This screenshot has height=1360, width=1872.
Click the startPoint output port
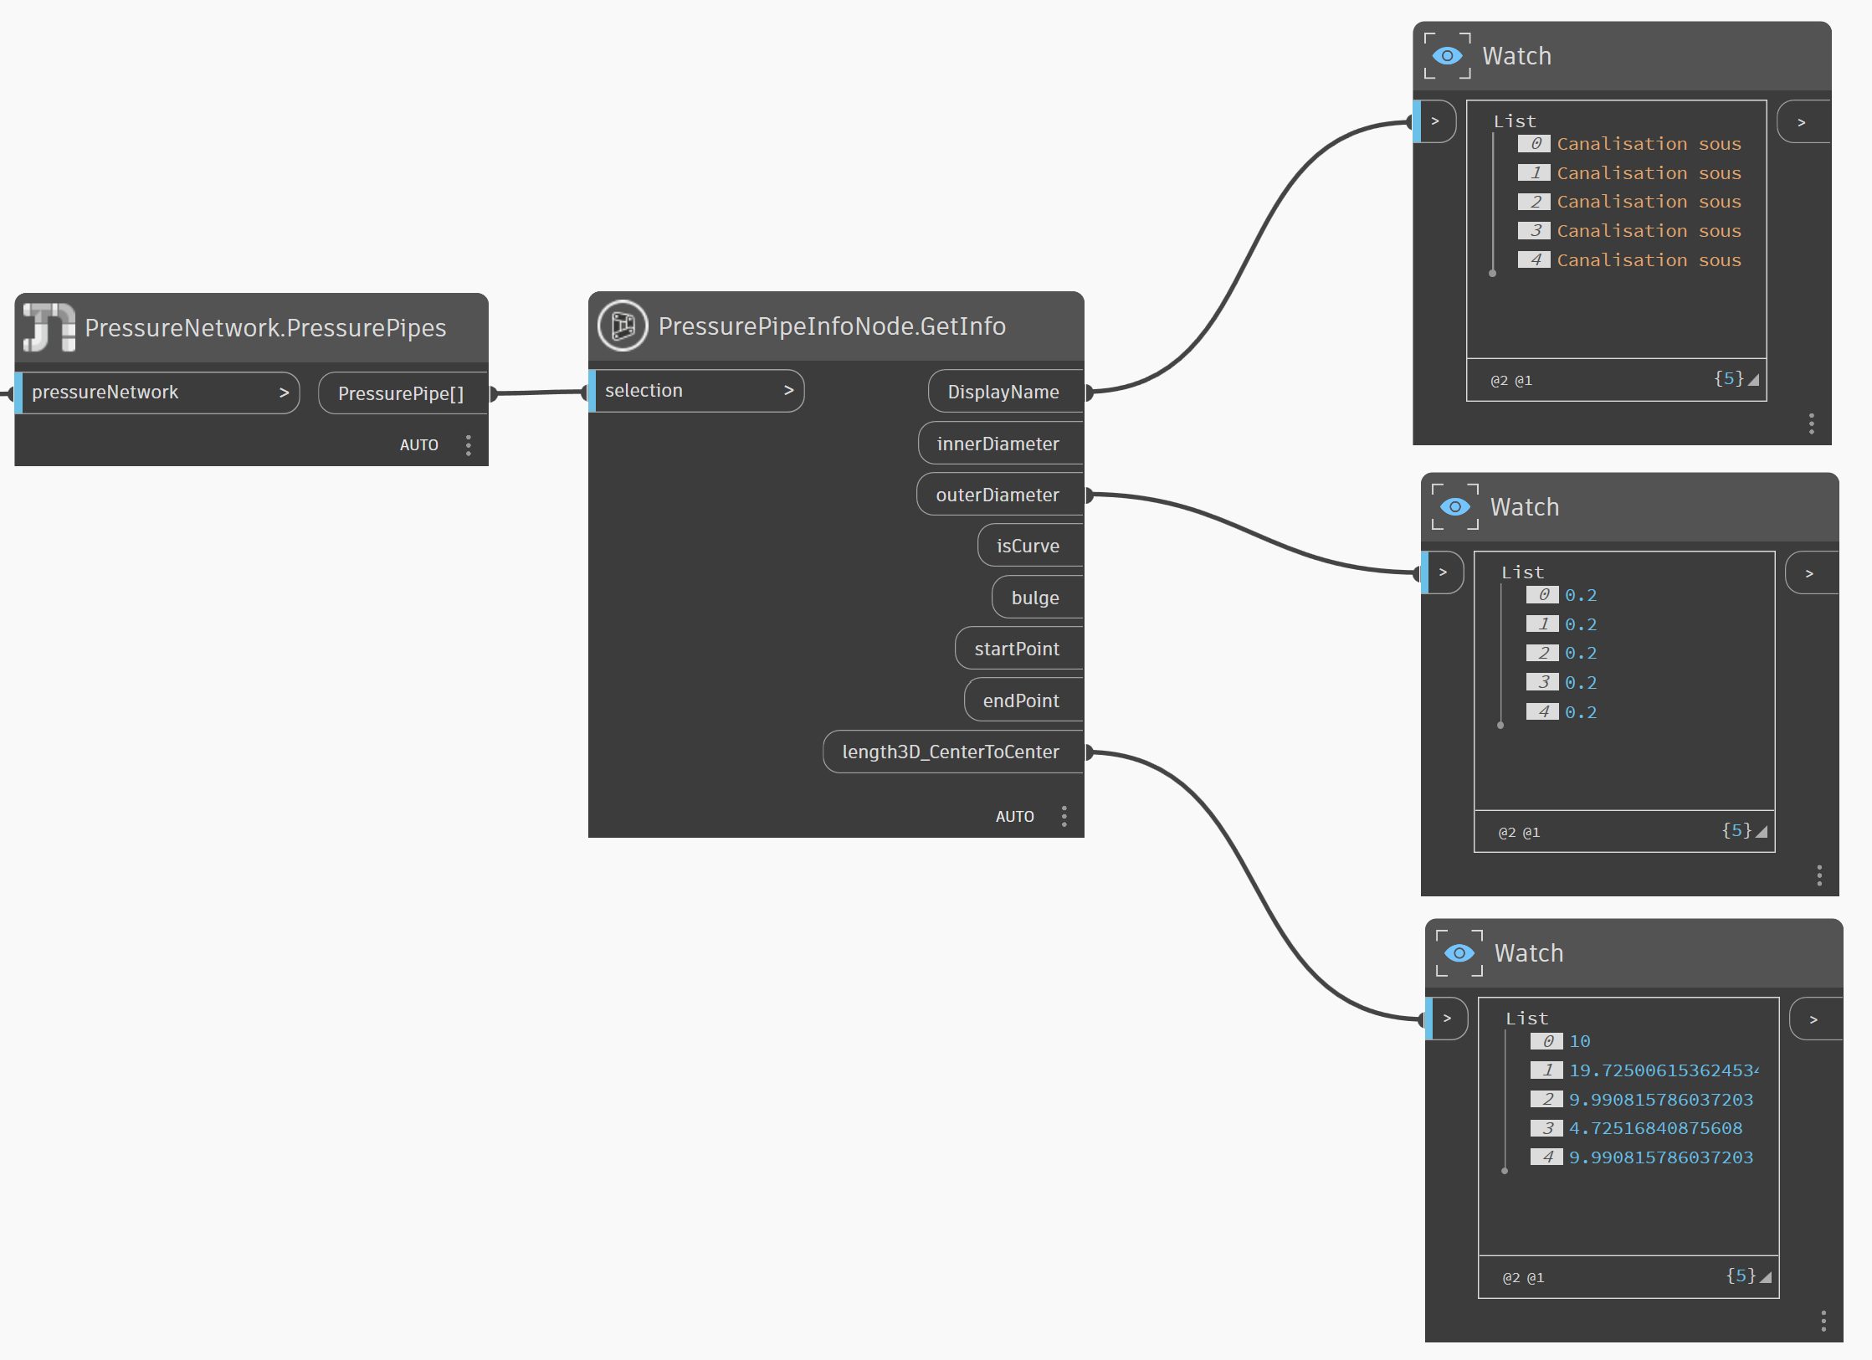(1016, 649)
